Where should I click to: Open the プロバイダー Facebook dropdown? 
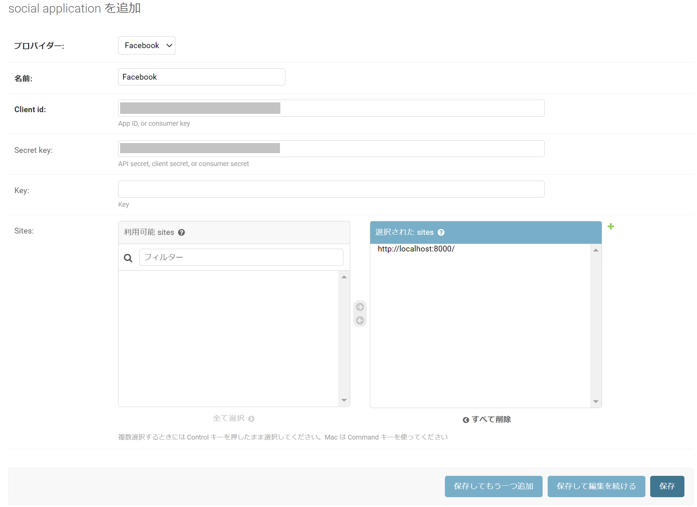click(x=147, y=45)
